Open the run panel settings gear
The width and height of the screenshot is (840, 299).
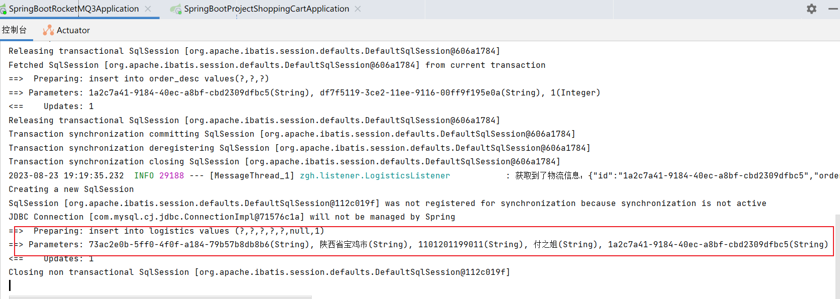(811, 9)
